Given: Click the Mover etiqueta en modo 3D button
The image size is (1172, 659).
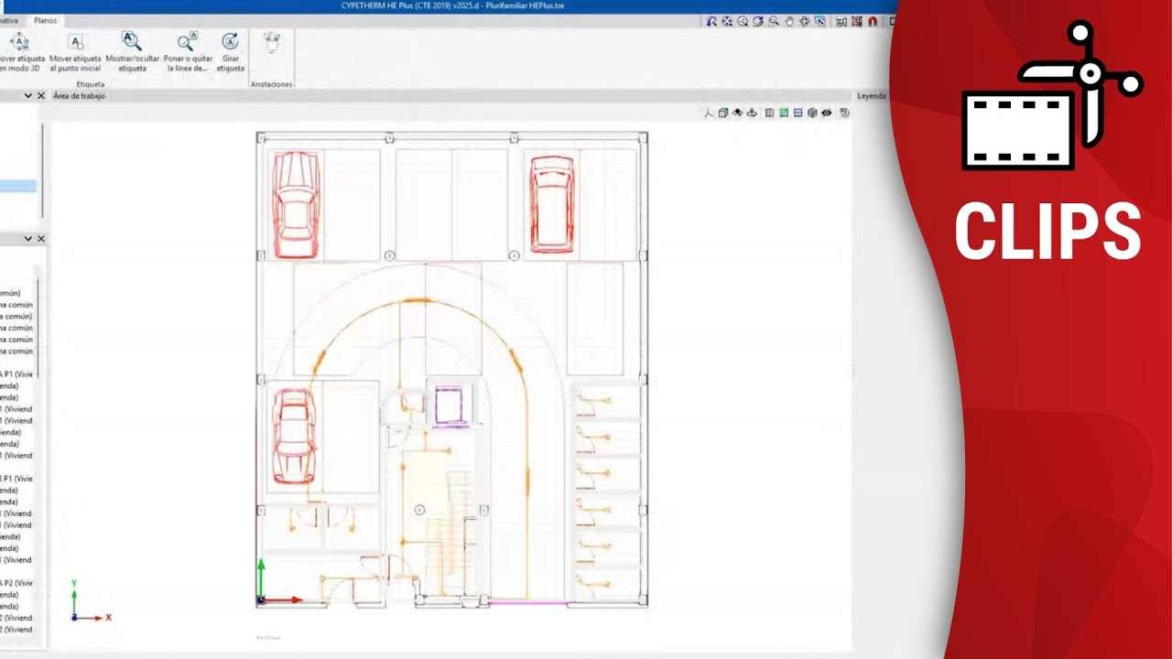Looking at the screenshot, I should point(19,52).
